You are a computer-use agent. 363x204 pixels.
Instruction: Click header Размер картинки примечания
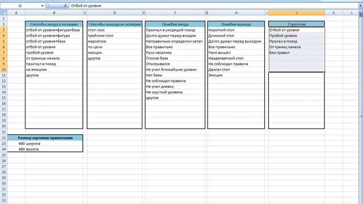point(45,138)
